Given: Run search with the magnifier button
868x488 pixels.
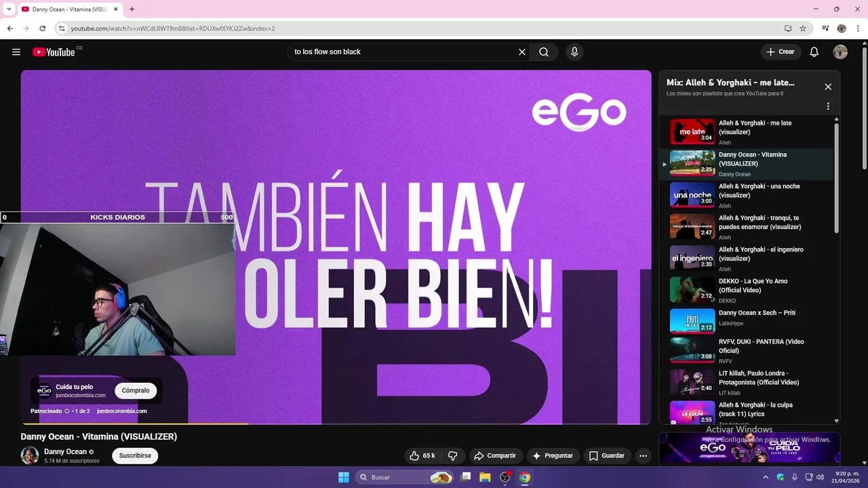Looking at the screenshot, I should [x=544, y=52].
